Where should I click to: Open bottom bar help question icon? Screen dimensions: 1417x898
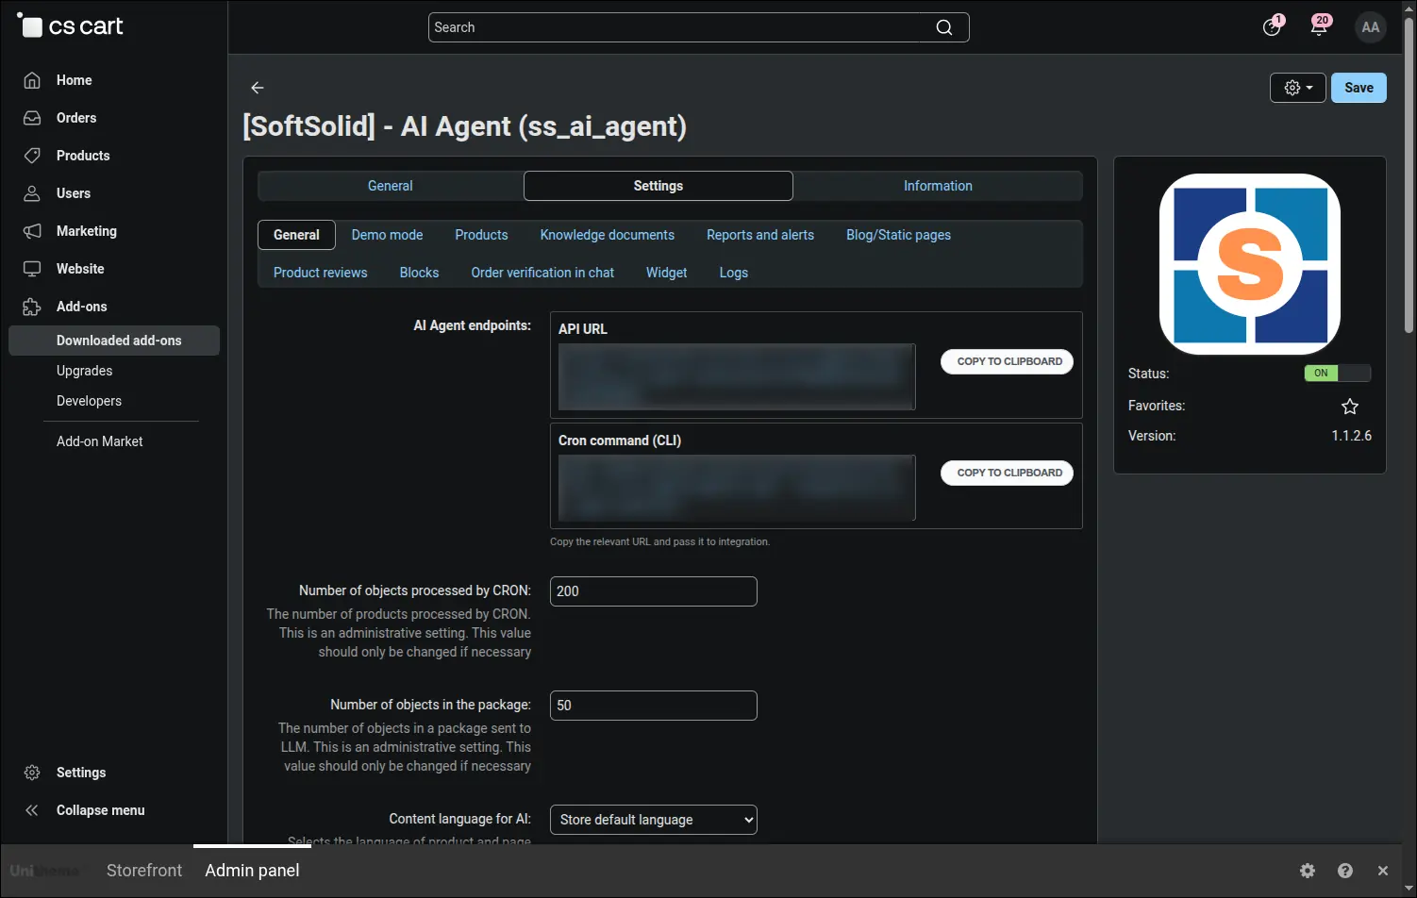1345,871
